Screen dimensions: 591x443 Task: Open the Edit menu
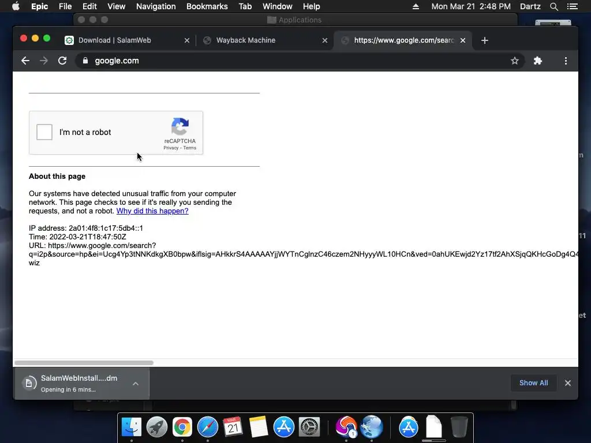pyautogui.click(x=89, y=6)
